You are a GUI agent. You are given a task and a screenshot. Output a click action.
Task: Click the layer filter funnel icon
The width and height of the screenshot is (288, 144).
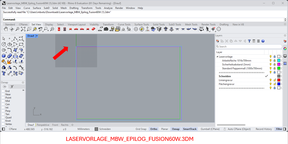pyautogui.click(x=249, y=41)
